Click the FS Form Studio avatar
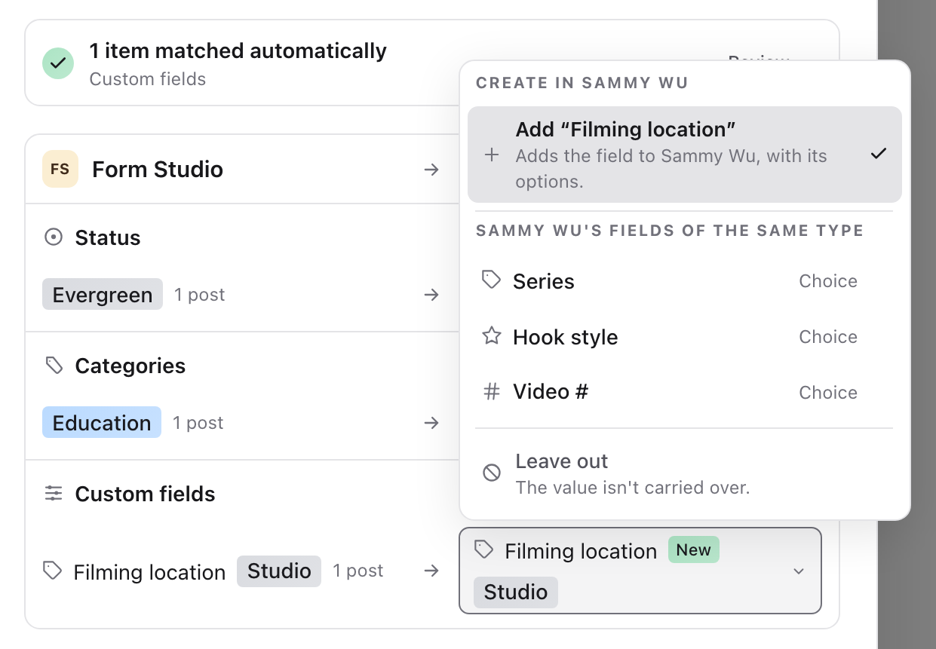 point(60,170)
